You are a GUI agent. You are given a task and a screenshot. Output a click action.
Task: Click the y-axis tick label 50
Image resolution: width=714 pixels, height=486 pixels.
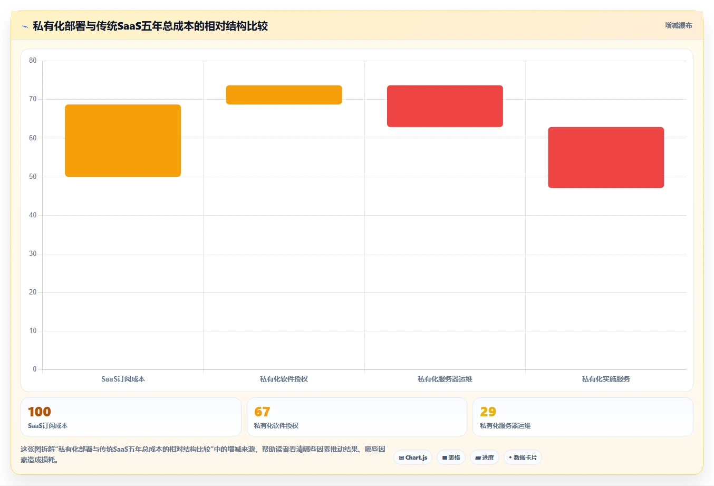click(x=33, y=177)
